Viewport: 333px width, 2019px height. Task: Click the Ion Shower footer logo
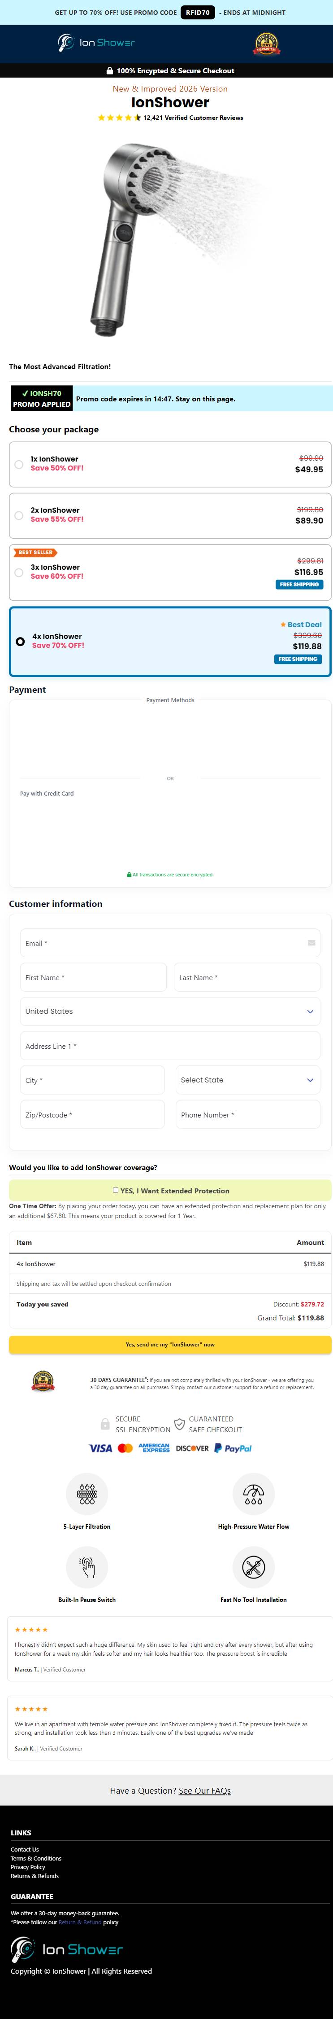pyautogui.click(x=66, y=1949)
